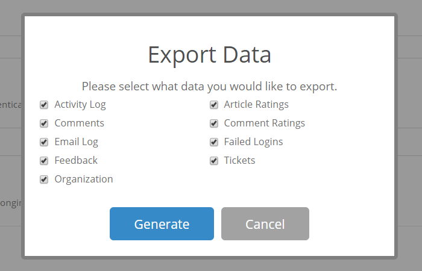Click the 'Failed Logins' label text
This screenshot has height=271, width=422.
pos(253,142)
